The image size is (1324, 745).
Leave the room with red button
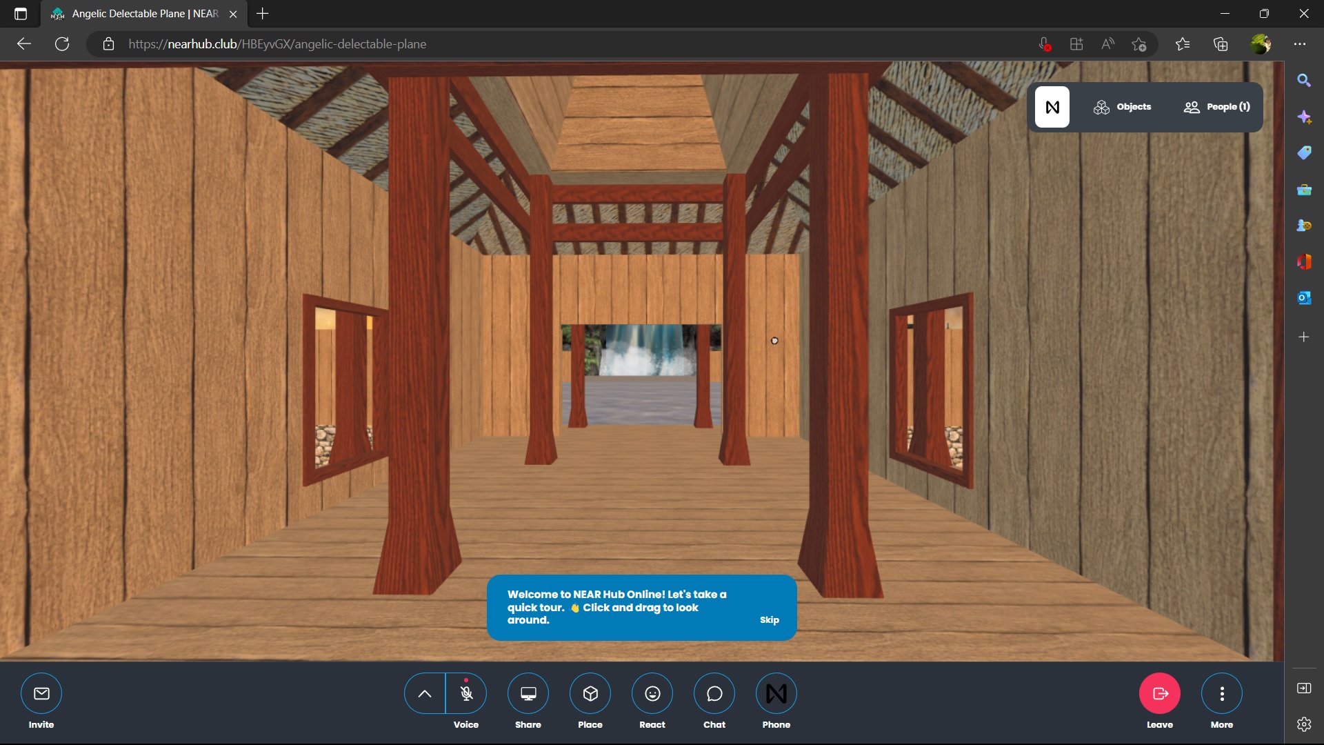click(1160, 693)
